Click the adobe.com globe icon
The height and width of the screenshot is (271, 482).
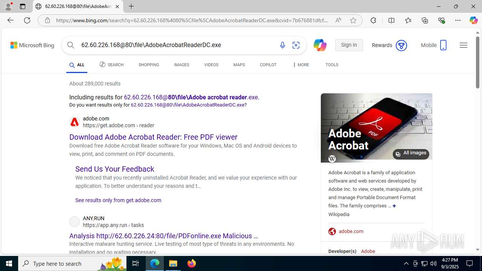point(332,231)
